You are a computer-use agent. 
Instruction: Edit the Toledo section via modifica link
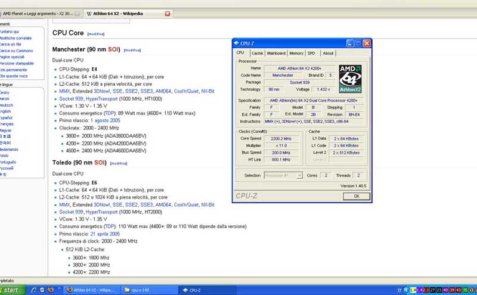[x=119, y=164]
